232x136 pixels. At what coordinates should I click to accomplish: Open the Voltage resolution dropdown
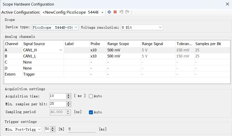[x=160, y=27]
